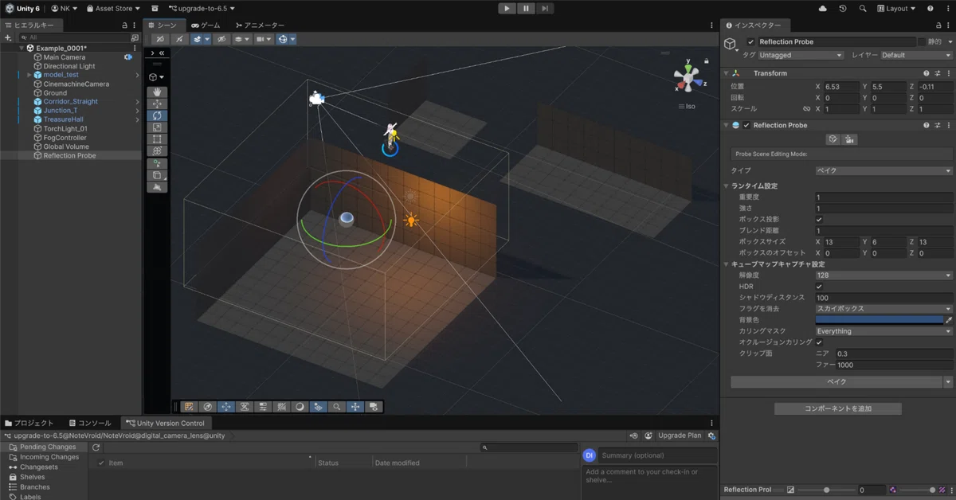
Task: Open the タグ Untagged dropdown
Action: pyautogui.click(x=801, y=56)
